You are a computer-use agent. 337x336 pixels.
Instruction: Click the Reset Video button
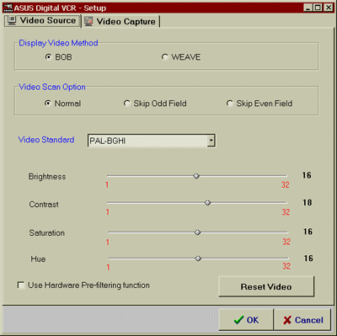point(266,286)
